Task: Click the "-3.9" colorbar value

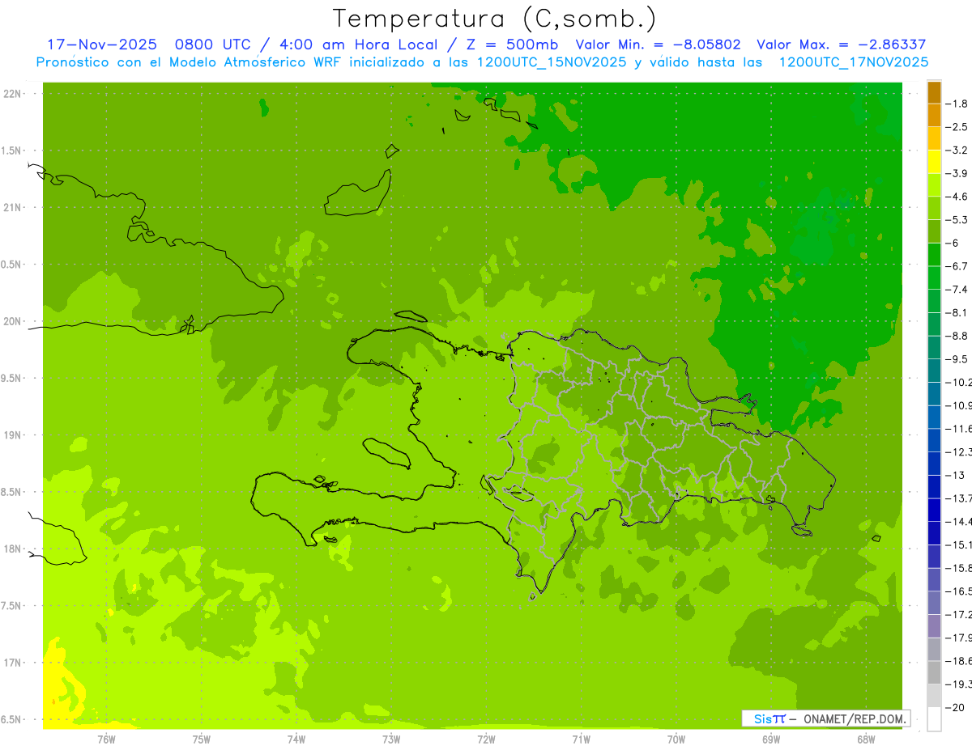Action: [x=958, y=173]
